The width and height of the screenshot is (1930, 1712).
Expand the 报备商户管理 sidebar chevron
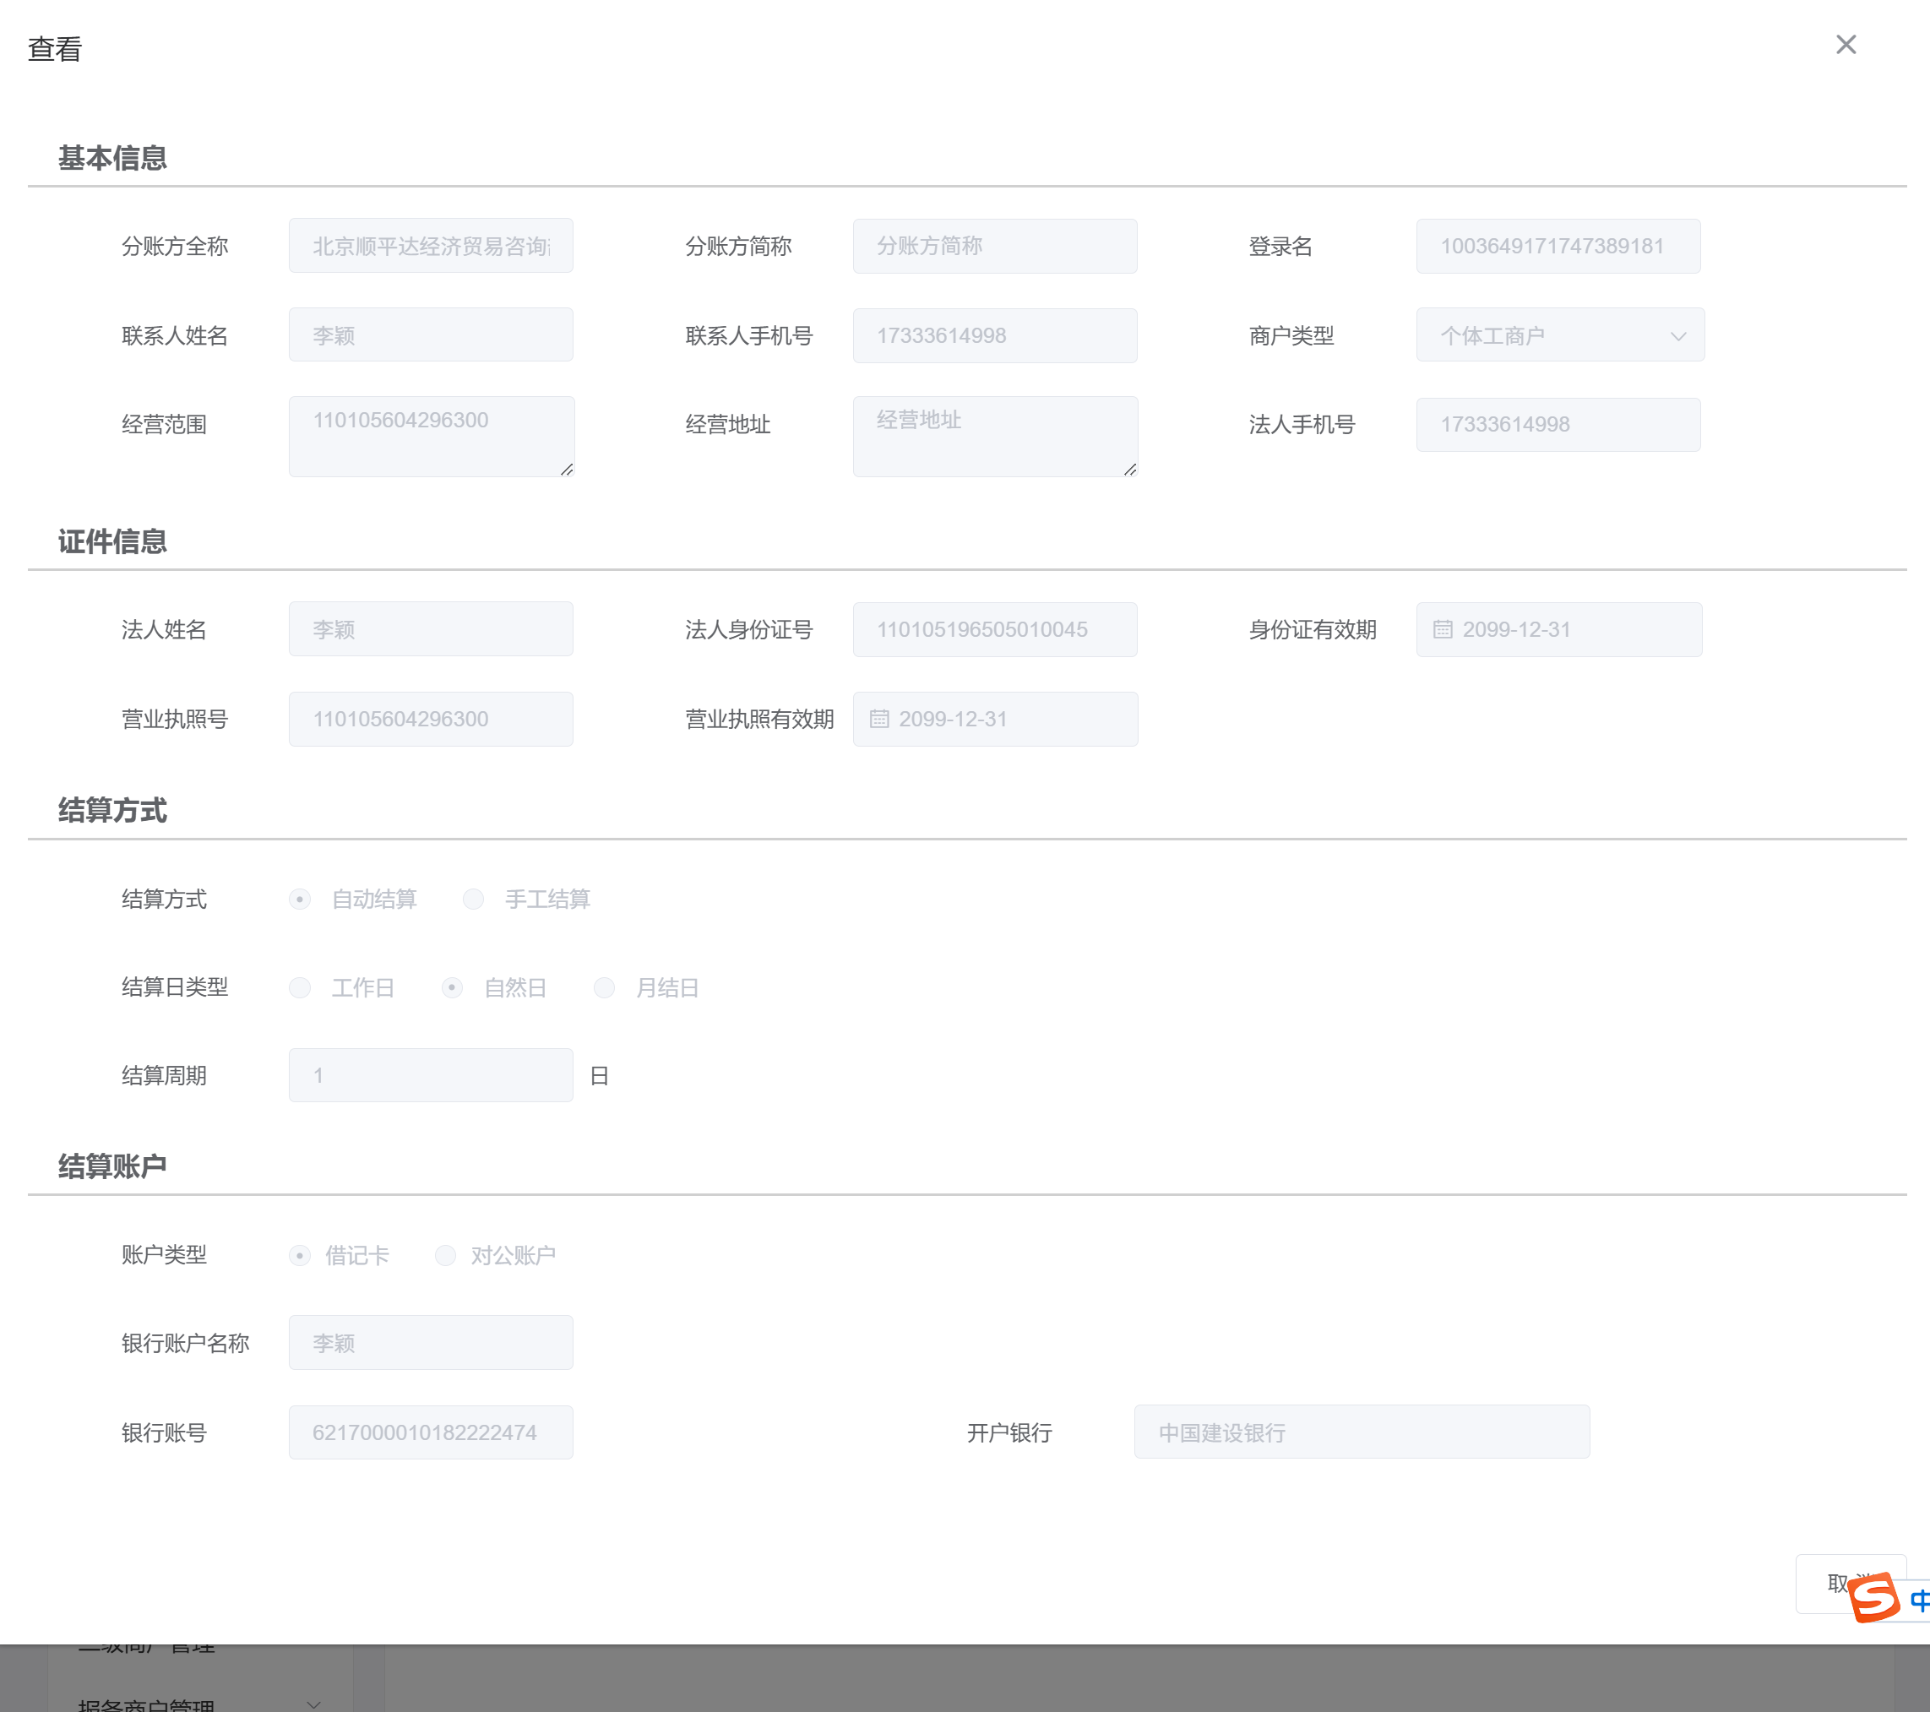313,1704
